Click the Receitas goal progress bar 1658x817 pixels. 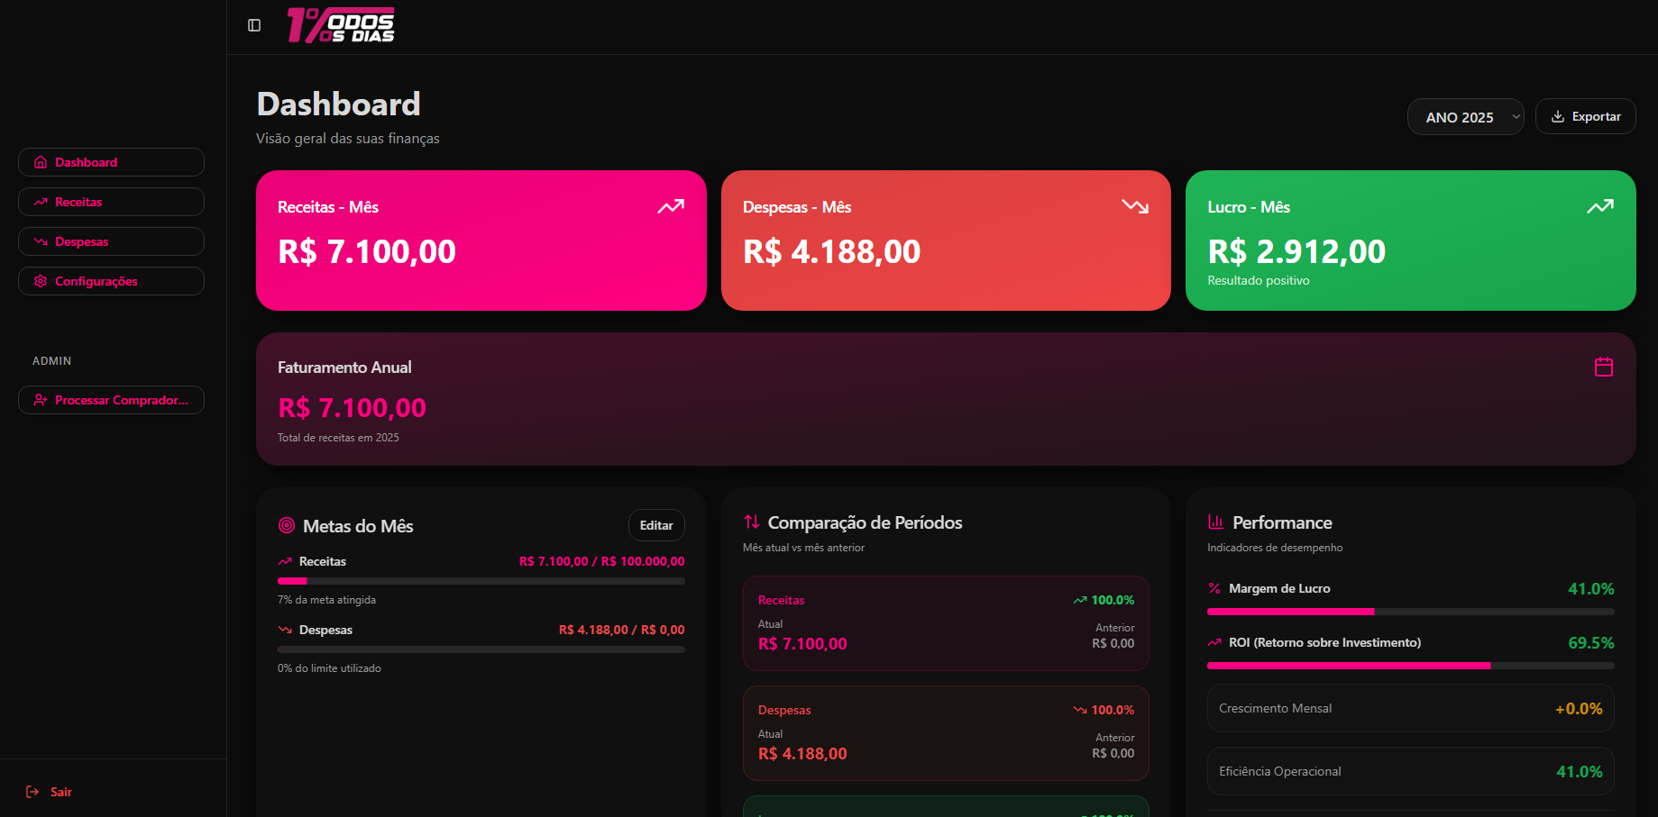[481, 581]
